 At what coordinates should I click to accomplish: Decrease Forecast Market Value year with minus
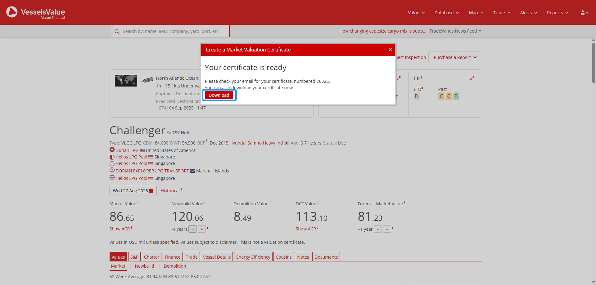click(378, 229)
